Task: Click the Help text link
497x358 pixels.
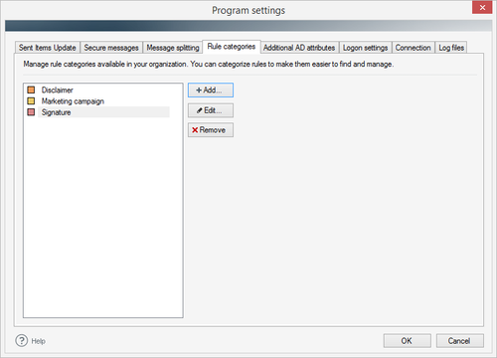Action: [x=39, y=341]
